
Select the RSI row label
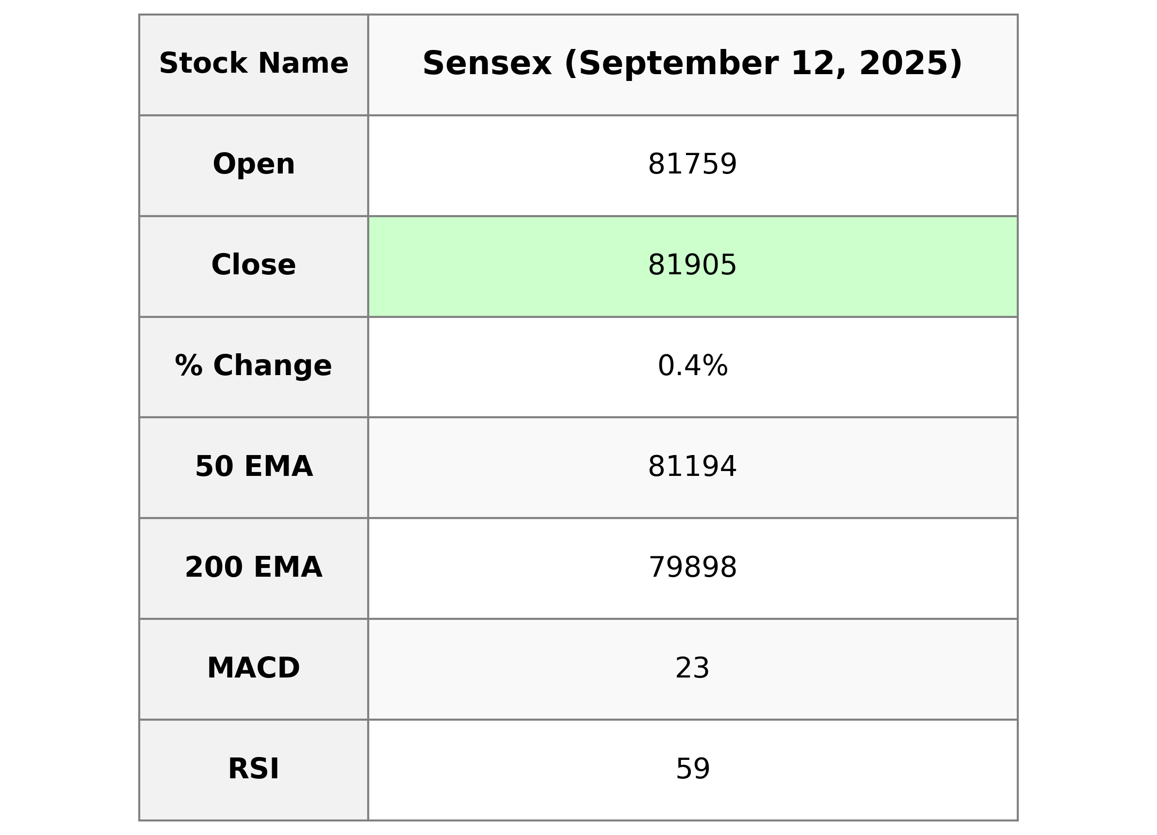(254, 769)
